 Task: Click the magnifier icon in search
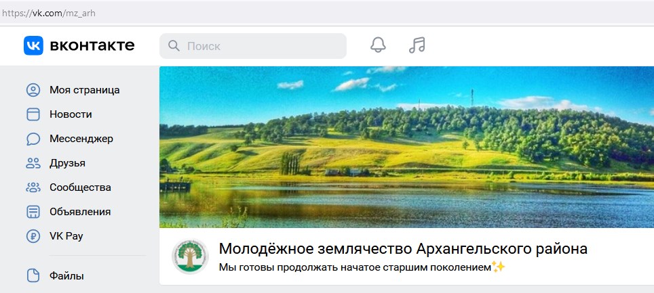(174, 46)
